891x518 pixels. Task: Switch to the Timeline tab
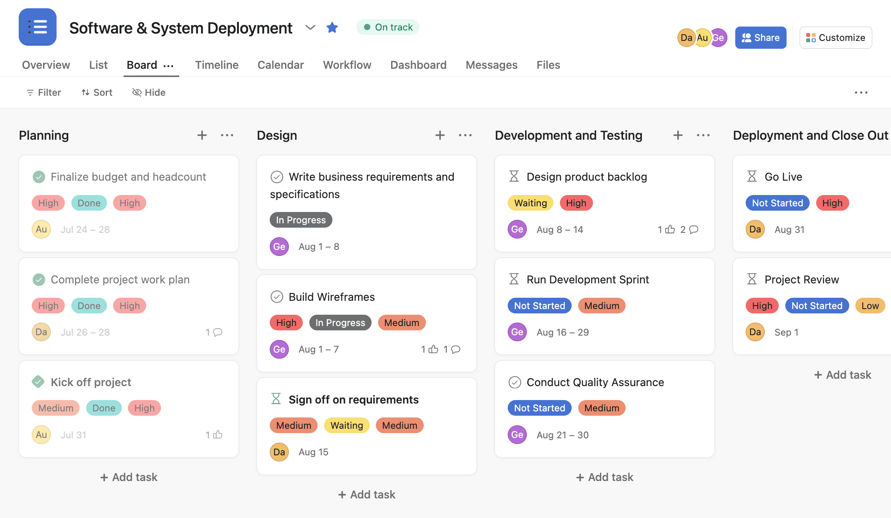pyautogui.click(x=216, y=64)
